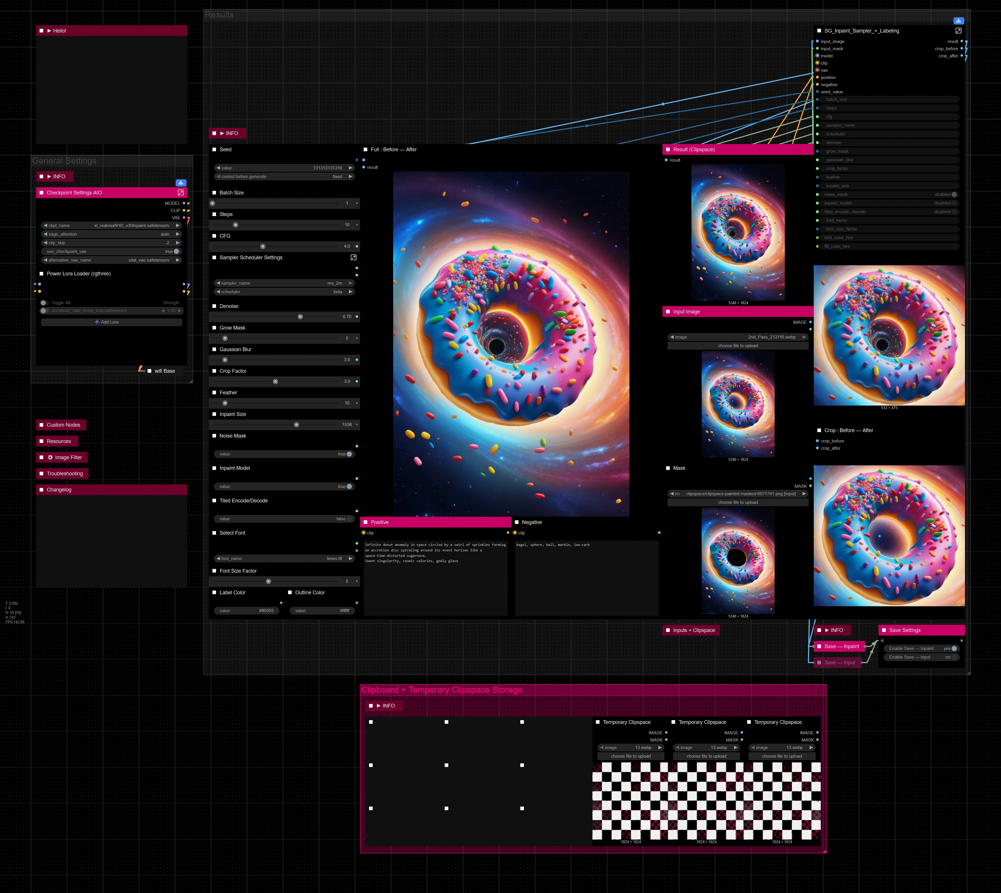The width and height of the screenshot is (1001, 893).
Task: Click expand icon on Sampler Scheduler Settings node
Action: click(x=353, y=258)
